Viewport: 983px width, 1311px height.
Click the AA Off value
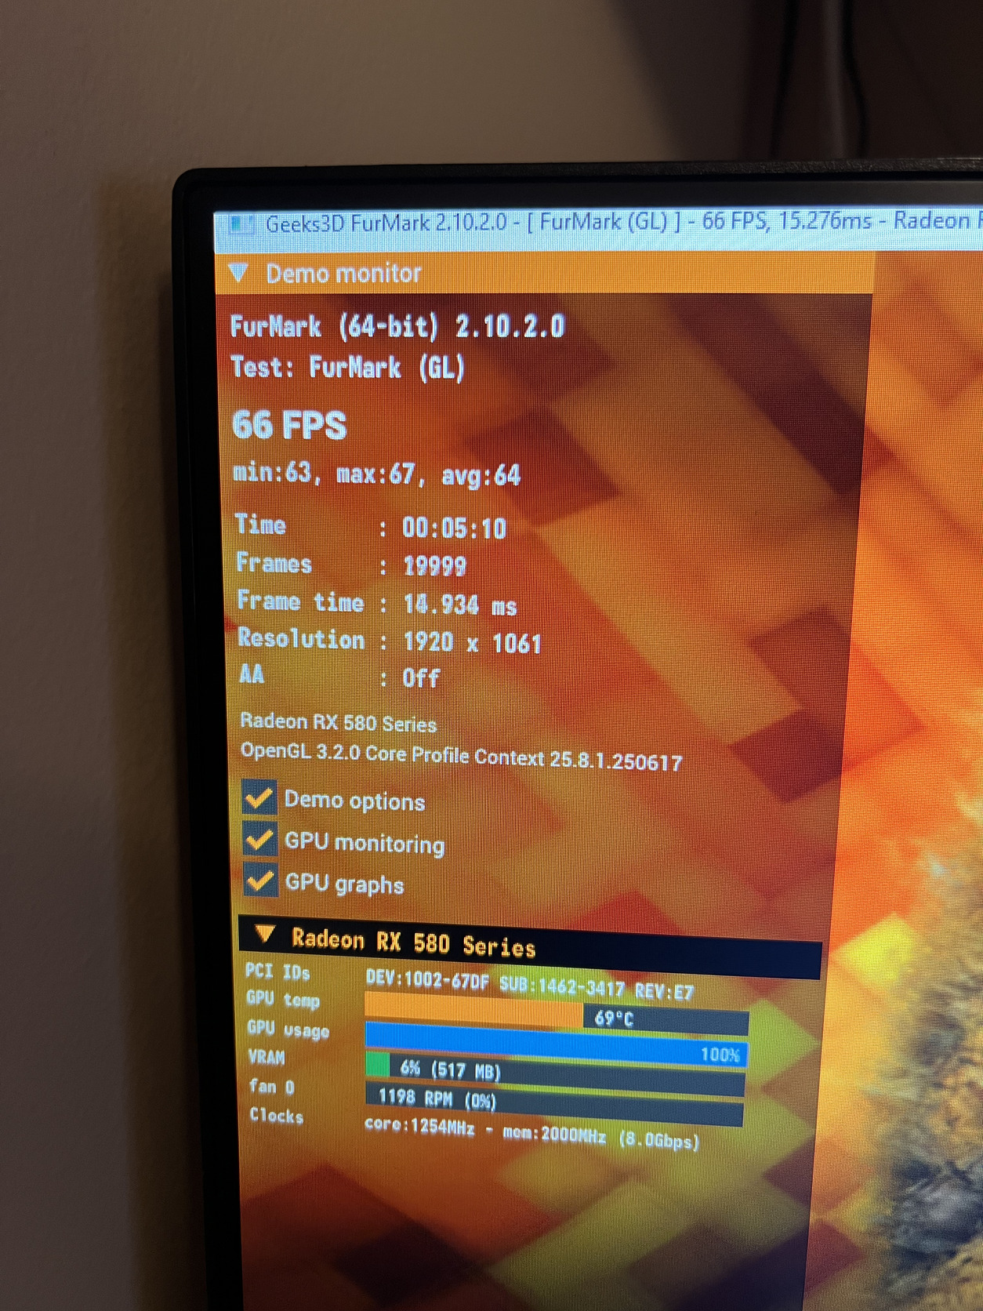tap(422, 677)
